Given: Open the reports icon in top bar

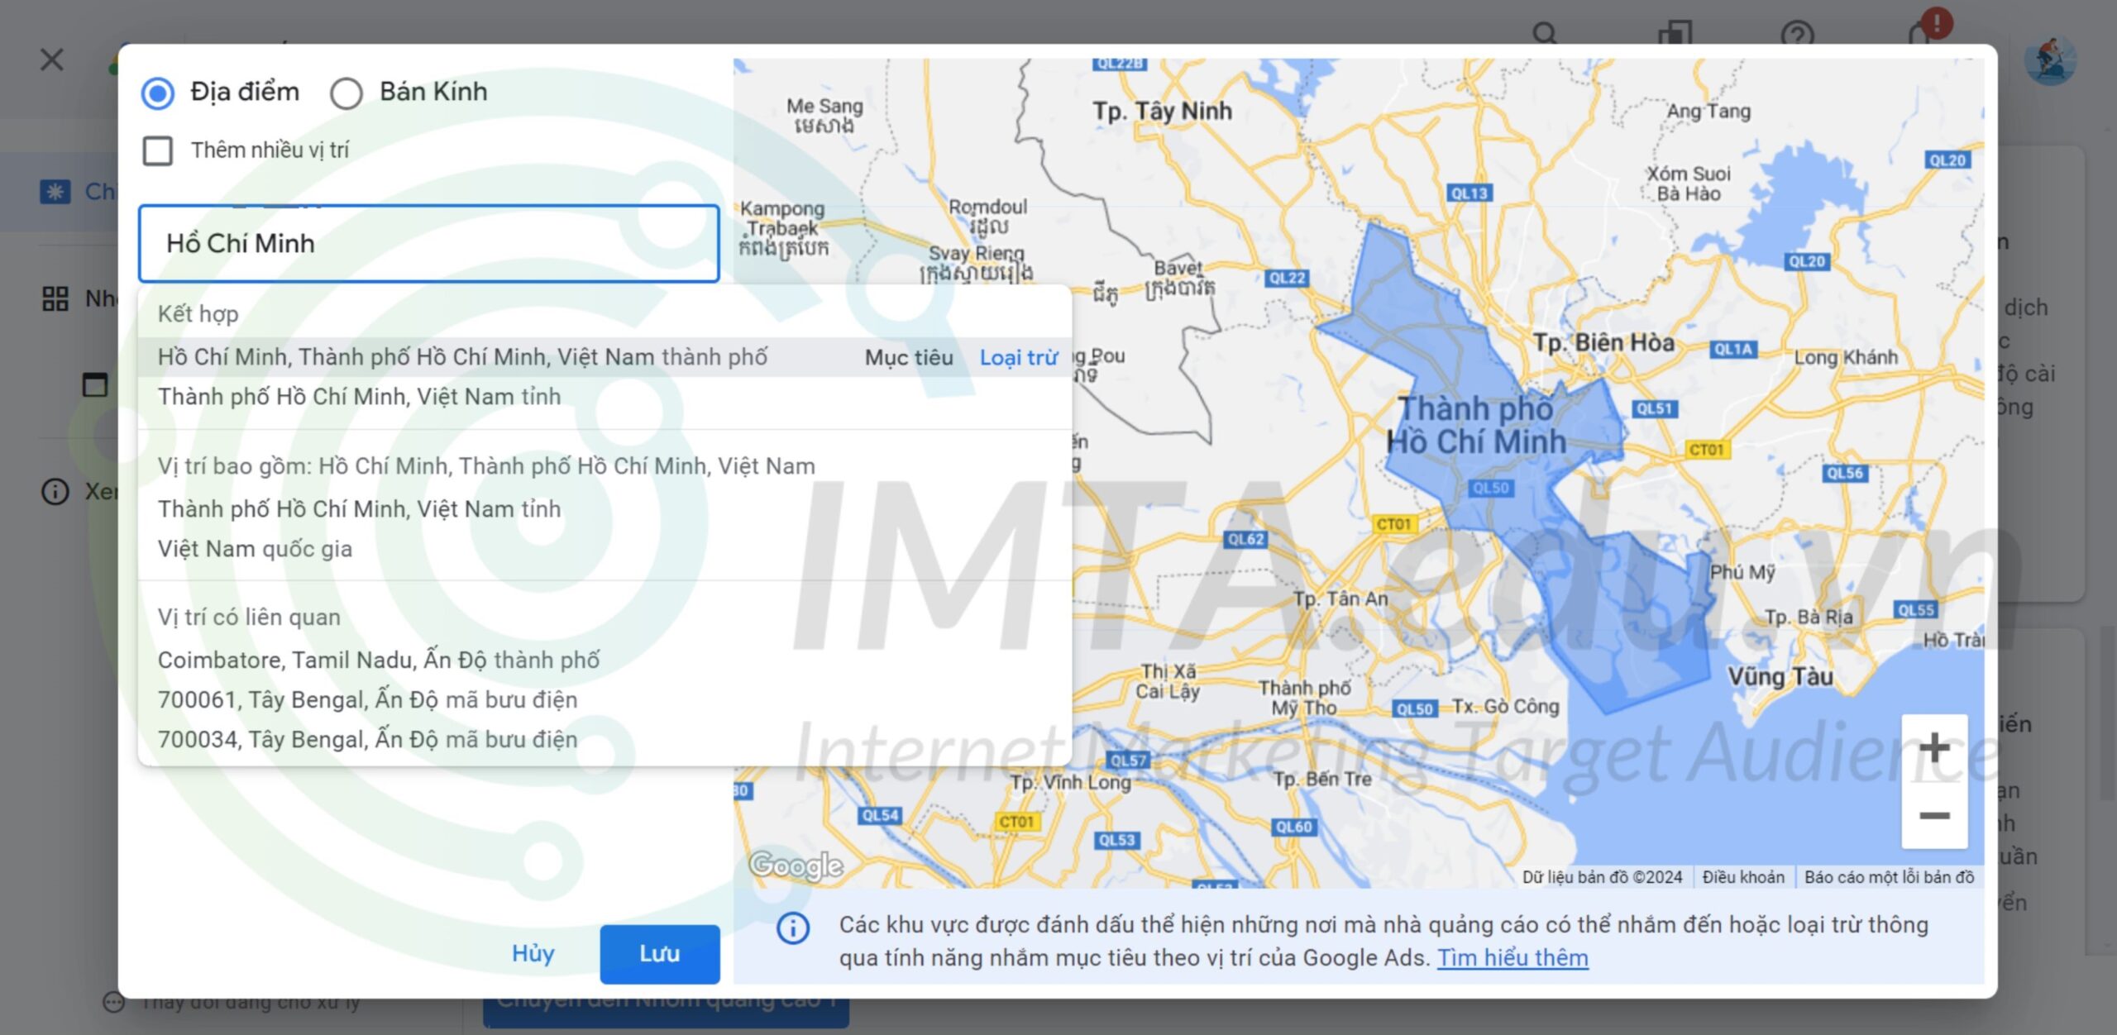Looking at the screenshot, I should coord(1675,34).
